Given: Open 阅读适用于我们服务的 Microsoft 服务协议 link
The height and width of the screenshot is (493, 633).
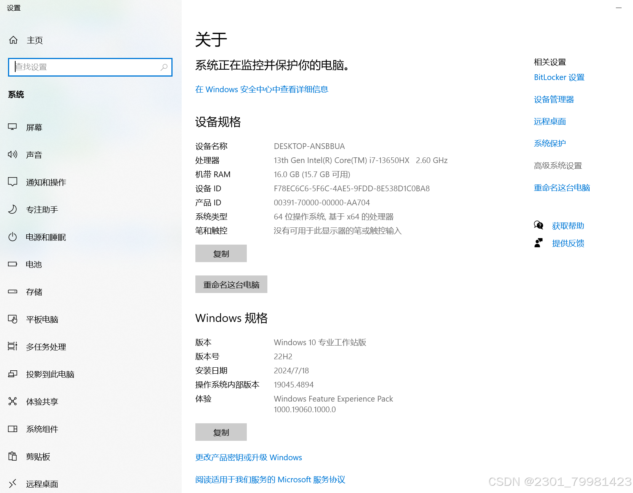Looking at the screenshot, I should (x=270, y=479).
